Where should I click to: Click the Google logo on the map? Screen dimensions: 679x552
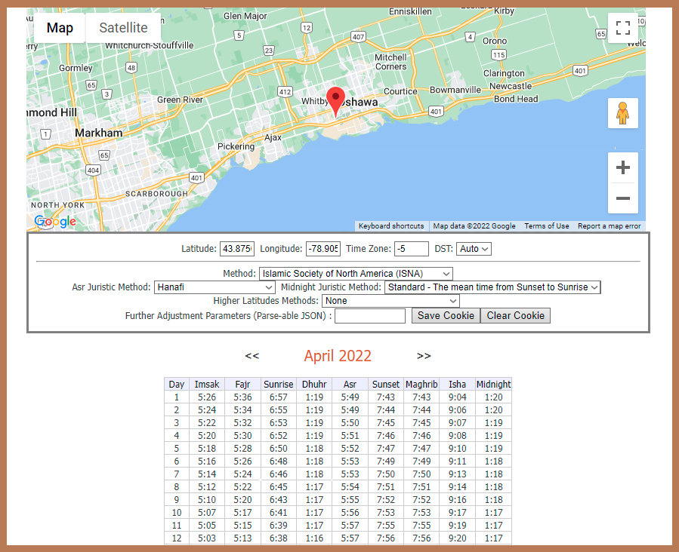coord(54,222)
